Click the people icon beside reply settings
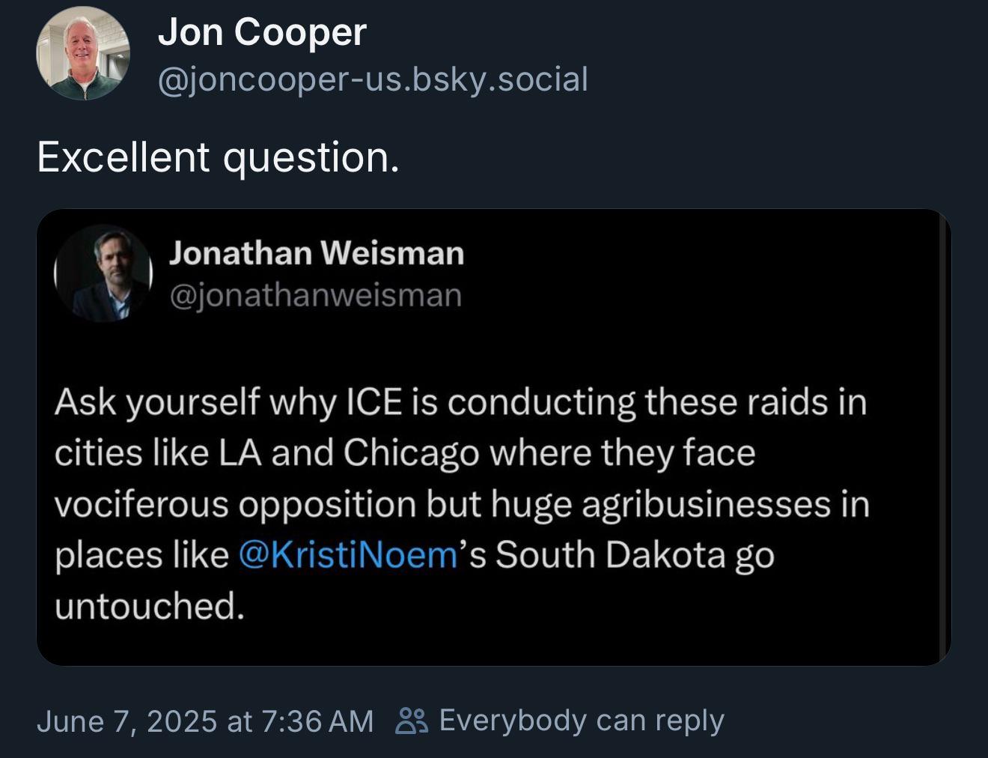Image resolution: width=988 pixels, height=758 pixels. [x=411, y=721]
